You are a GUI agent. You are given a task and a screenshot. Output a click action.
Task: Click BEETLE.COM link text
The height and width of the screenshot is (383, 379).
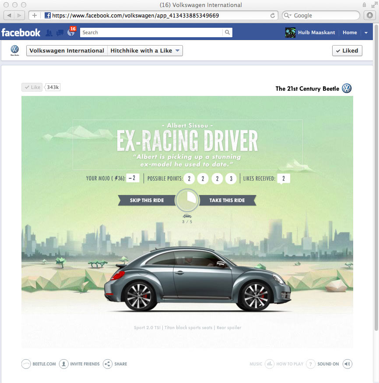pos(44,364)
